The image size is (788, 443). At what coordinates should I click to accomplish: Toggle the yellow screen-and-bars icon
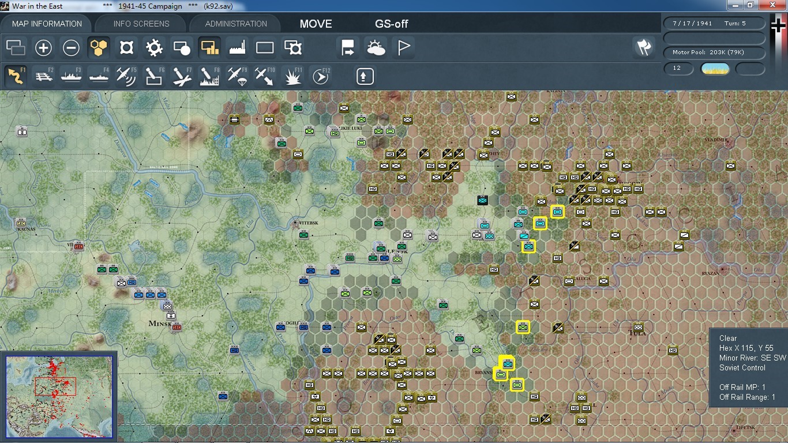[x=209, y=47]
